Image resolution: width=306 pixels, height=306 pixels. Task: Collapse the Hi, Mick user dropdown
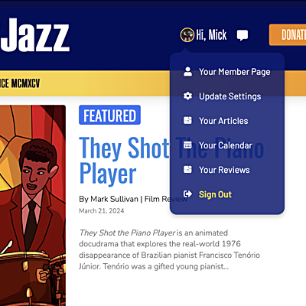(x=203, y=34)
